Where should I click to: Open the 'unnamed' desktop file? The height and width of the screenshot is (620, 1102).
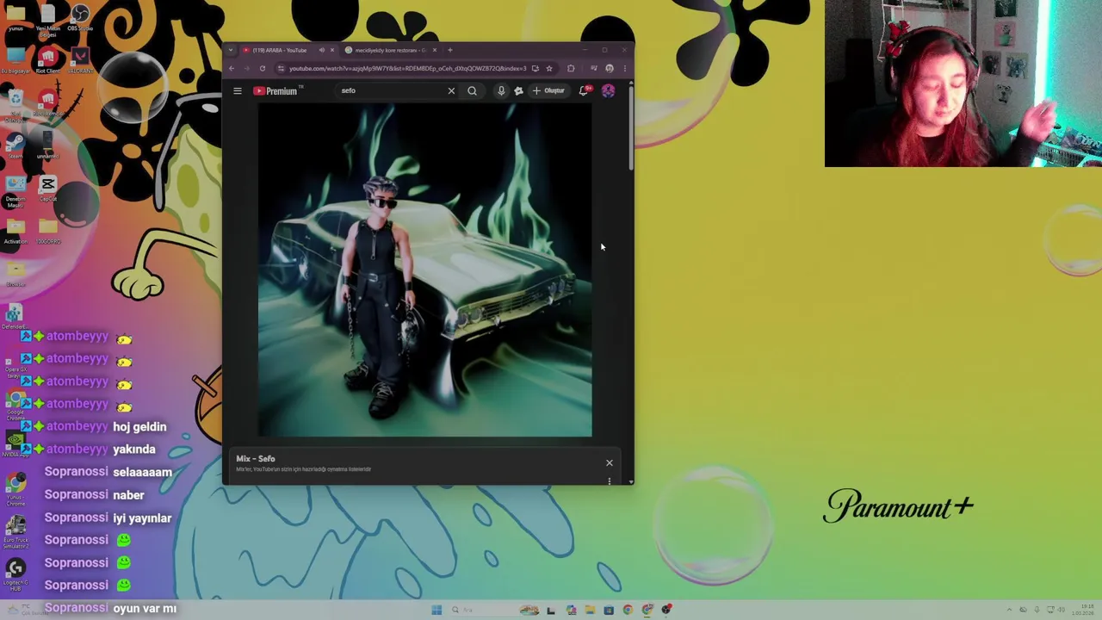click(48, 144)
